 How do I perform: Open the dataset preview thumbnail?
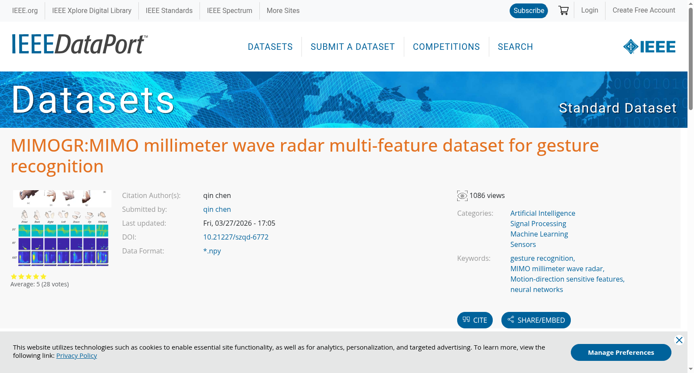pos(62,228)
